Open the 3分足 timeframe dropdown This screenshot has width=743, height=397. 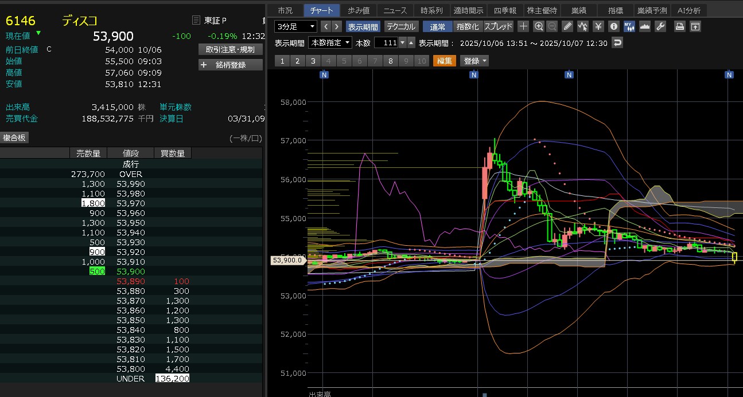pos(295,26)
